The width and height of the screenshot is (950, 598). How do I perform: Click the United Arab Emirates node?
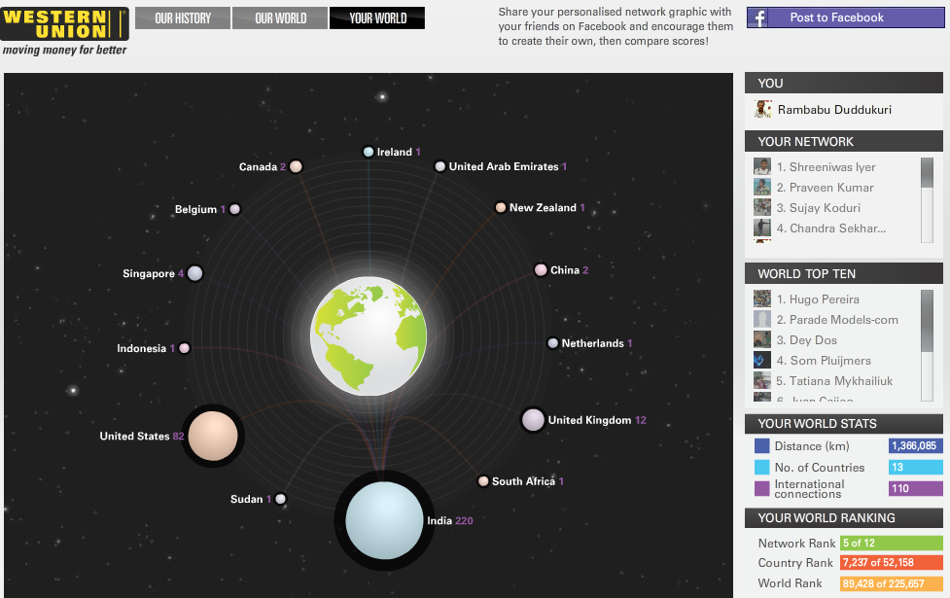click(440, 166)
